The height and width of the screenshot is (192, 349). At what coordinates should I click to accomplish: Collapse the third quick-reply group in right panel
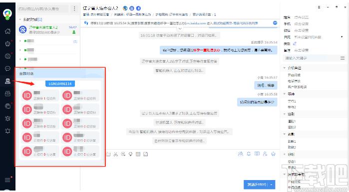click(x=284, y=114)
